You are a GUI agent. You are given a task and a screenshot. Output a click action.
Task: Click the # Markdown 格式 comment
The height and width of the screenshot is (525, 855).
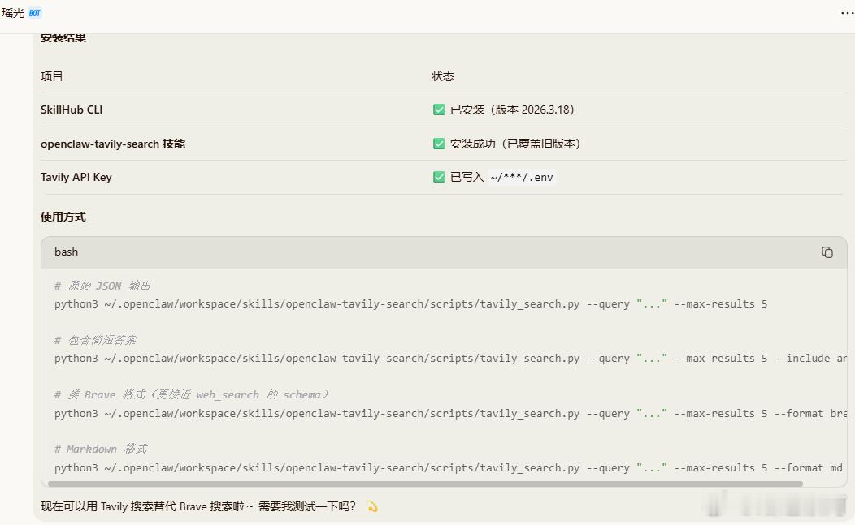click(101, 450)
